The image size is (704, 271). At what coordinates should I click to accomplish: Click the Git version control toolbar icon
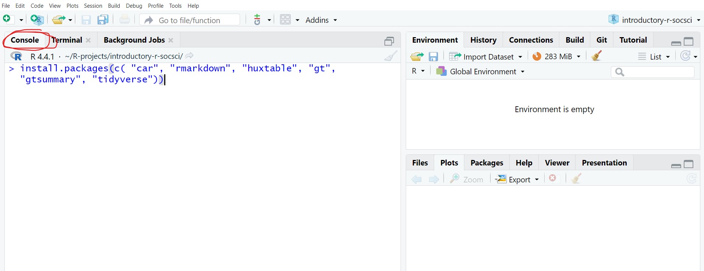point(257,19)
